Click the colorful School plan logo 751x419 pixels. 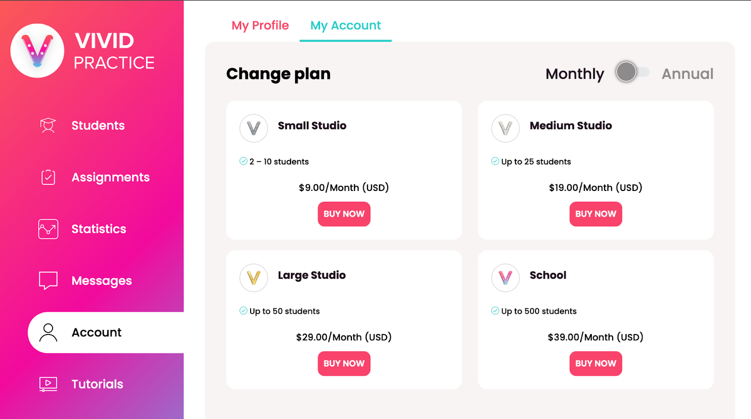506,278
